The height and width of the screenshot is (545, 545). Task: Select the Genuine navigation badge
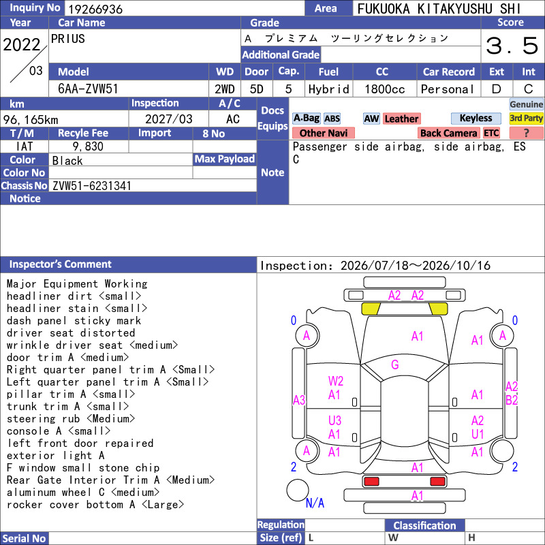point(526,104)
